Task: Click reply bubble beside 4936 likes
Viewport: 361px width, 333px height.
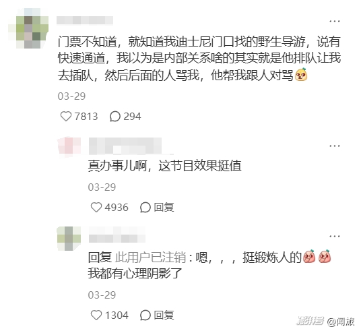Action: click(145, 207)
